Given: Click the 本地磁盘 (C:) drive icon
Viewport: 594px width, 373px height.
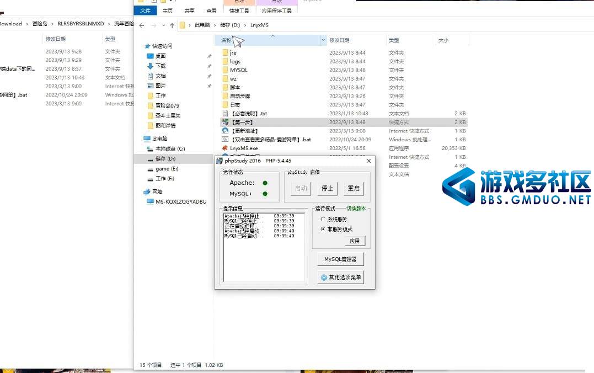Looking at the screenshot, I should [150, 149].
